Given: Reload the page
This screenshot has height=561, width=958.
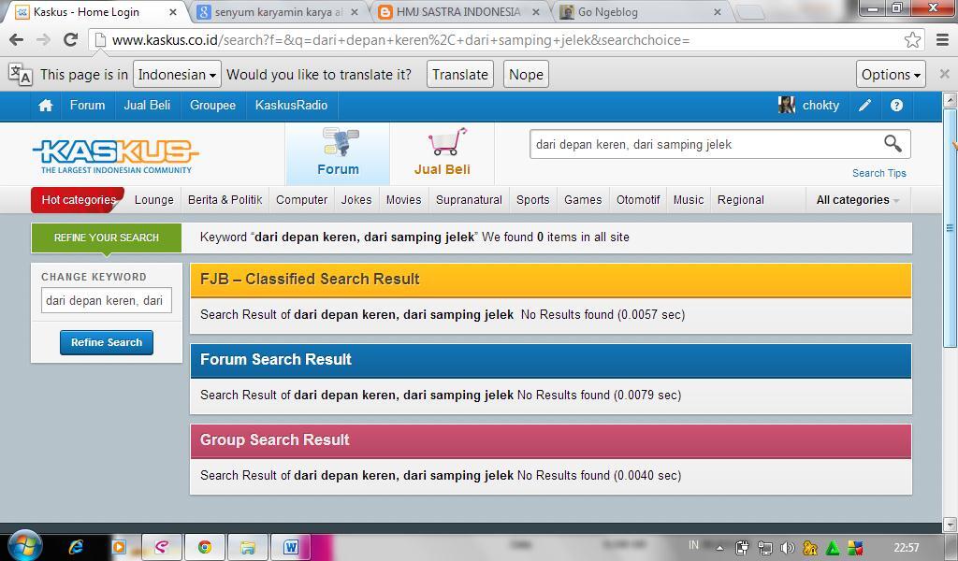Looking at the screenshot, I should (x=71, y=39).
